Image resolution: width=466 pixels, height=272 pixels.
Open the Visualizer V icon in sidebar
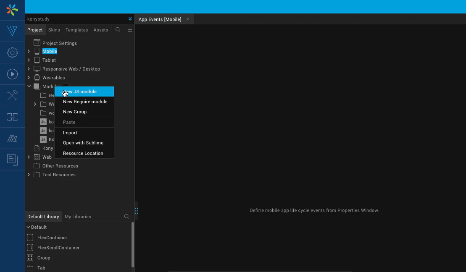[x=12, y=31]
